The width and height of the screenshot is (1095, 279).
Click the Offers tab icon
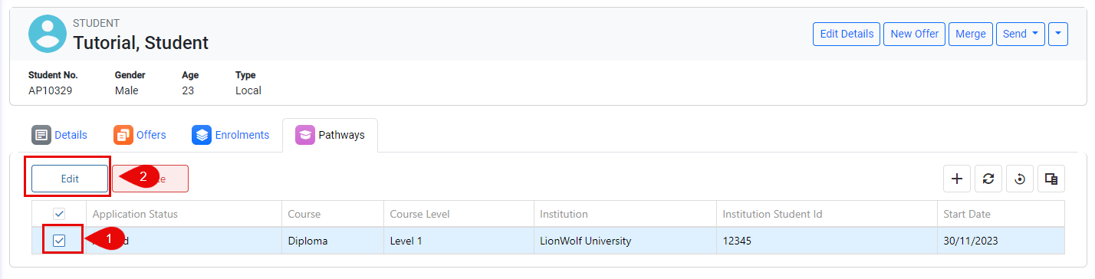123,135
